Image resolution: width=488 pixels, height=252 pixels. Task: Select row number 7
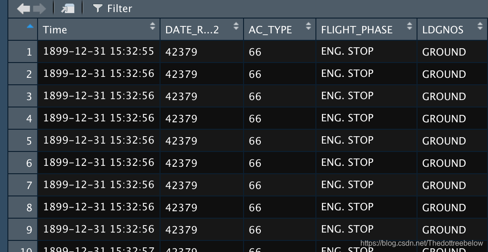pos(23,185)
